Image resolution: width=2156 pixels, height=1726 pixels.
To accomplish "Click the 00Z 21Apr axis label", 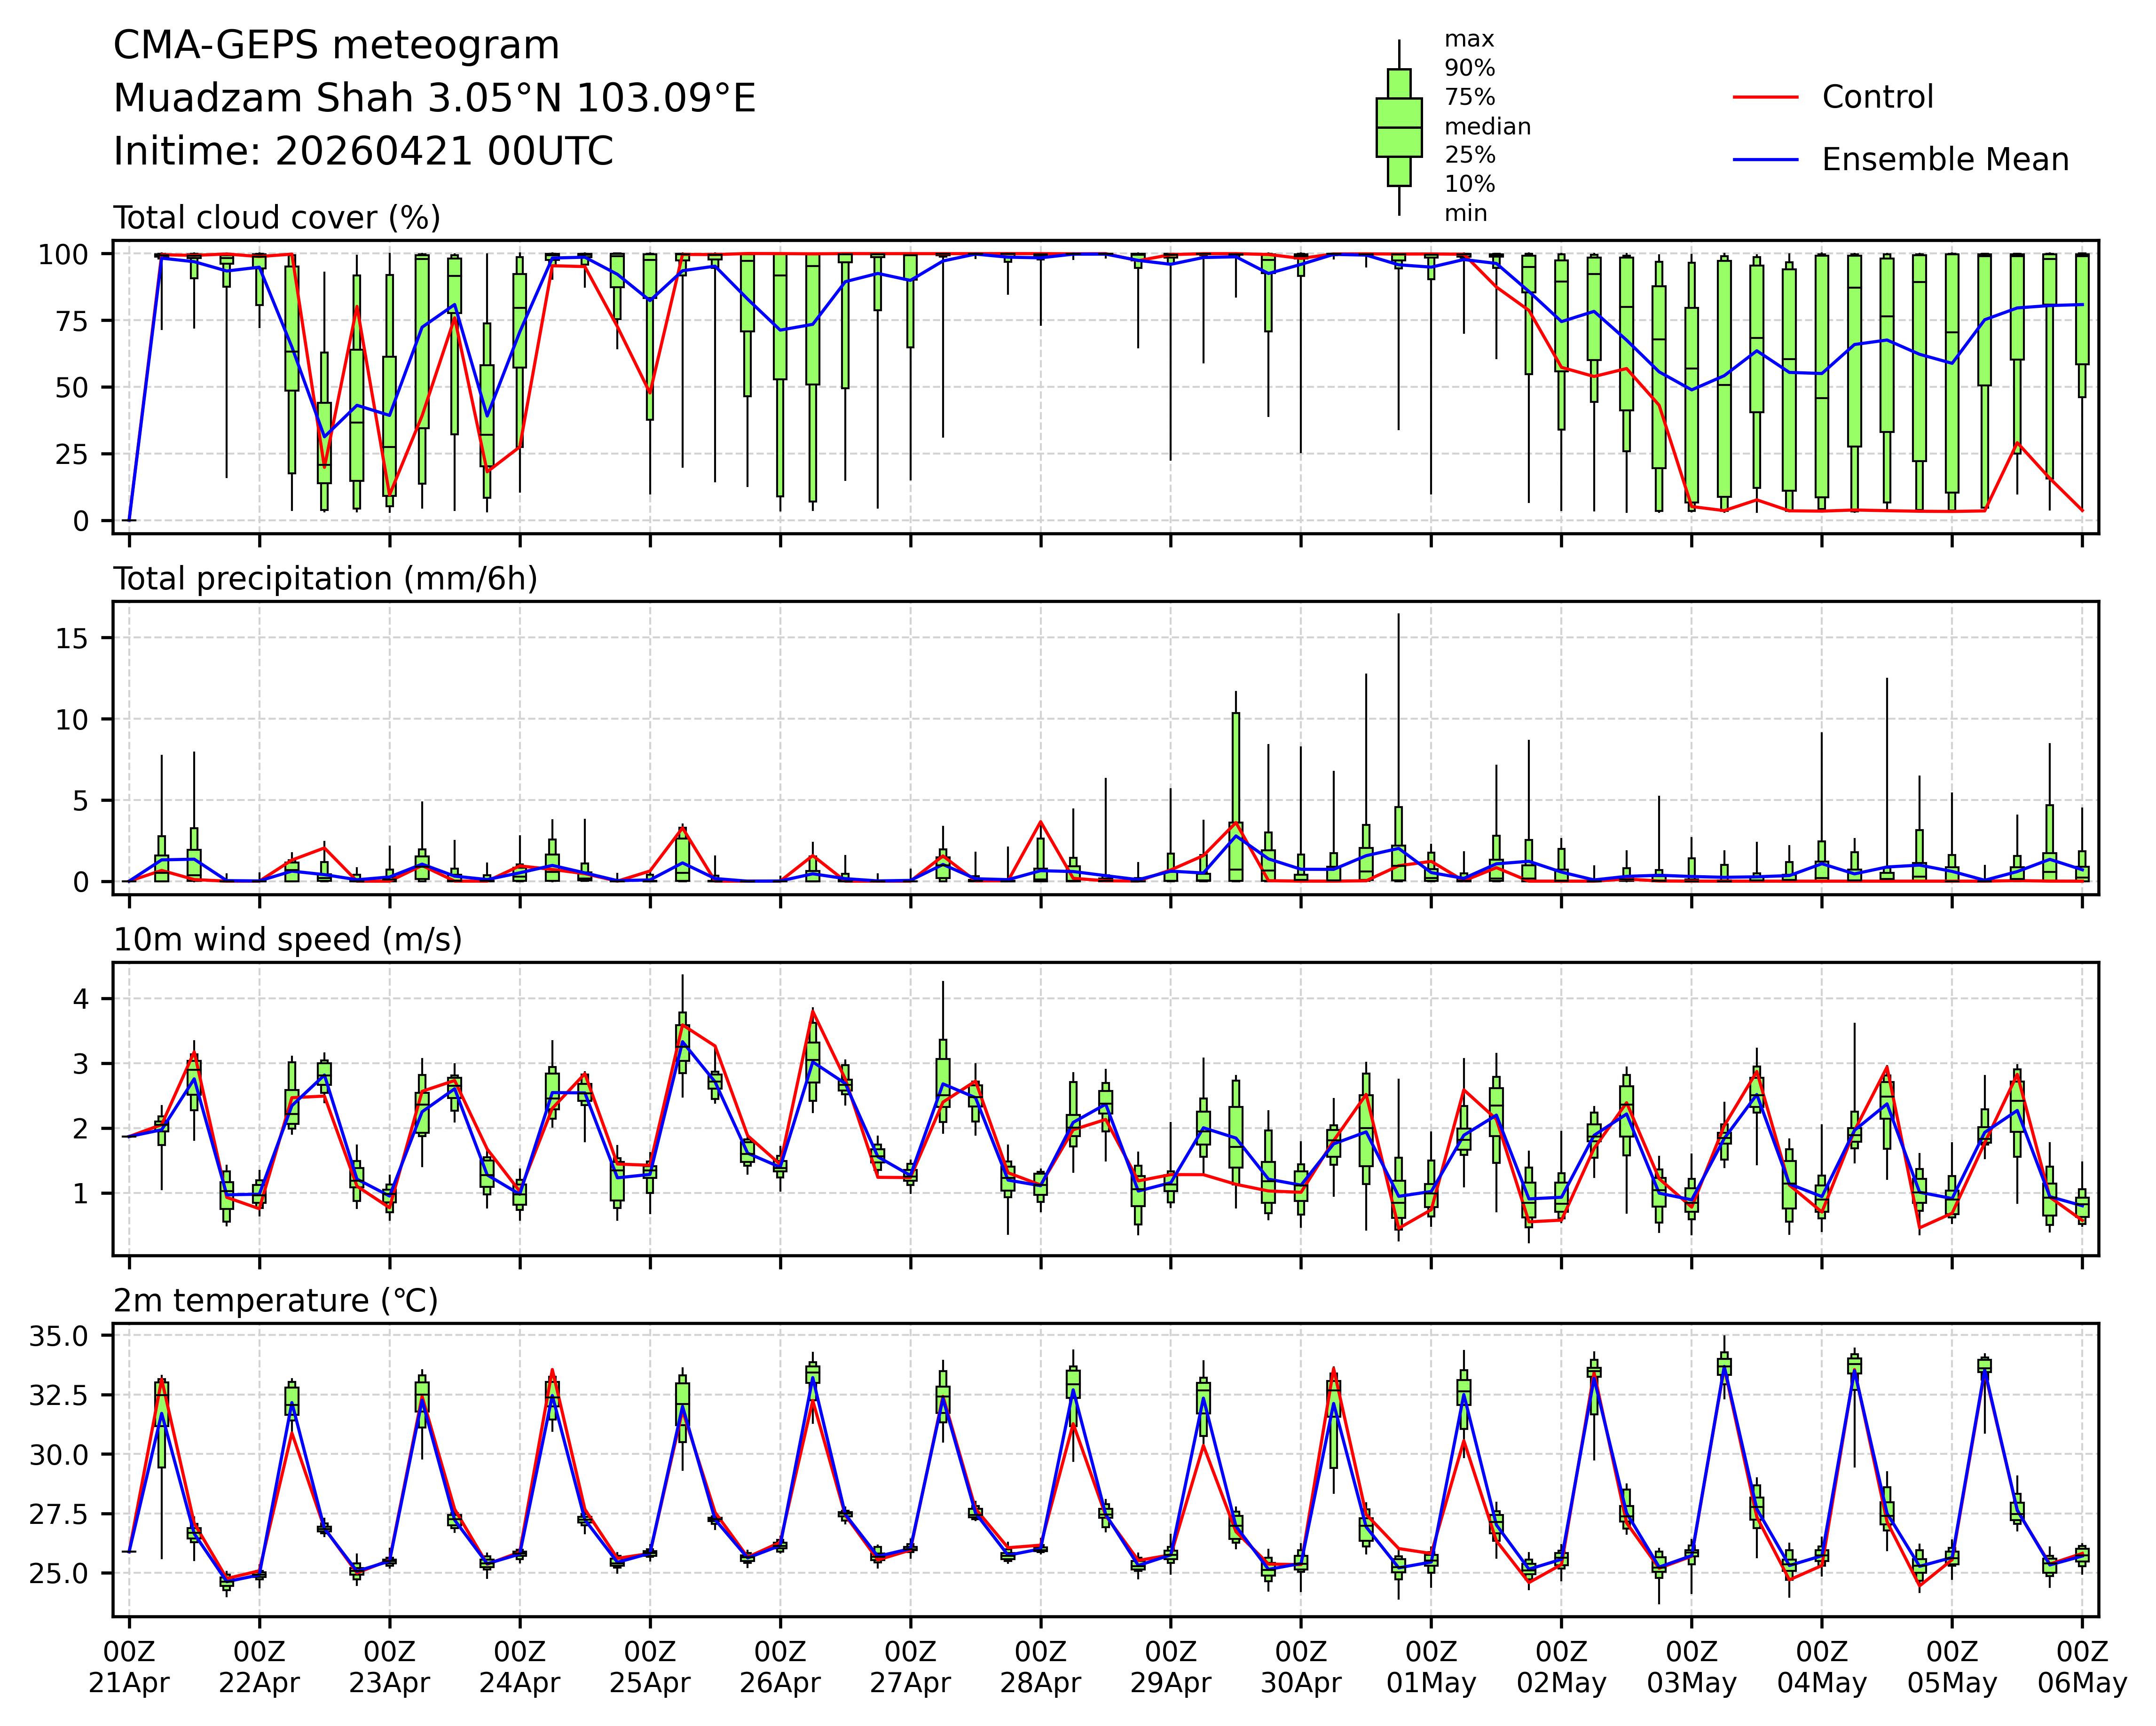I will click(x=129, y=1667).
